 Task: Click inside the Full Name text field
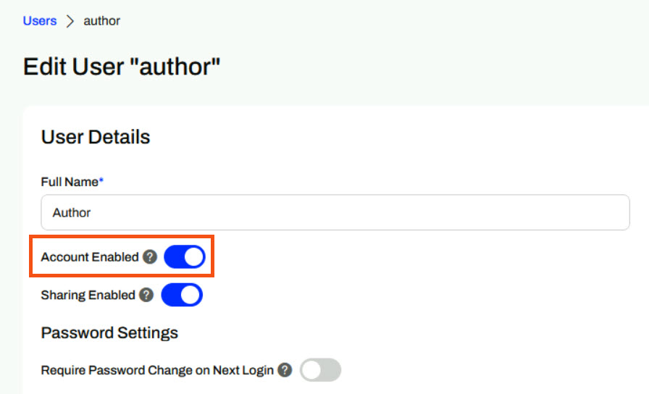tap(335, 212)
